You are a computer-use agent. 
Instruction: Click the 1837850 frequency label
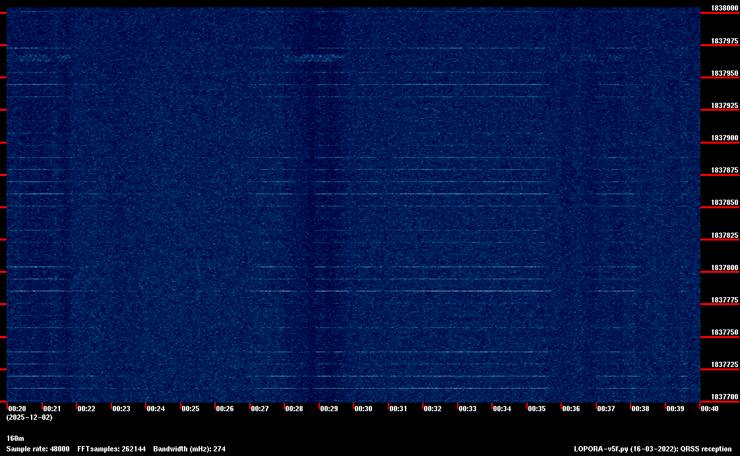tap(724, 202)
